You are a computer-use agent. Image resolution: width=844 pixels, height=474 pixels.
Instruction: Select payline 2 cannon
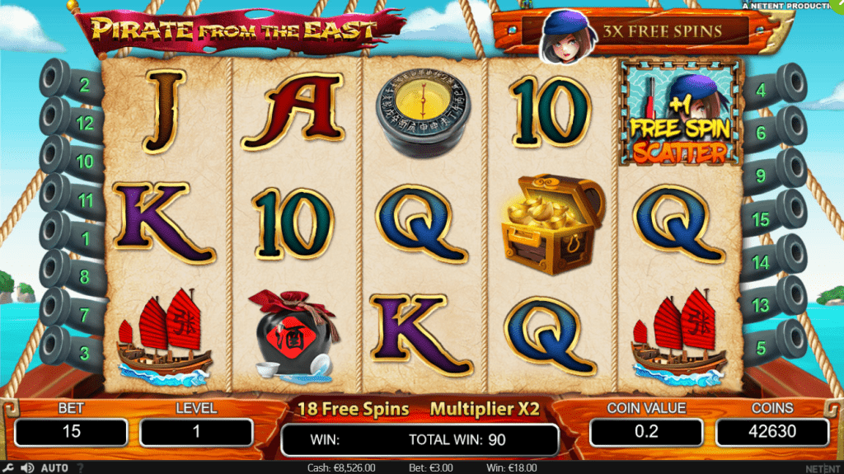pyautogui.click(x=71, y=82)
